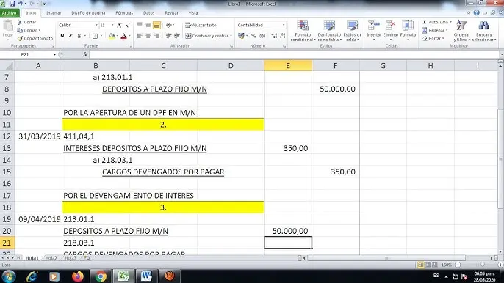Viewport: 504px width, 283px height.
Task: Open the Archivo tab
Action: click(10, 13)
